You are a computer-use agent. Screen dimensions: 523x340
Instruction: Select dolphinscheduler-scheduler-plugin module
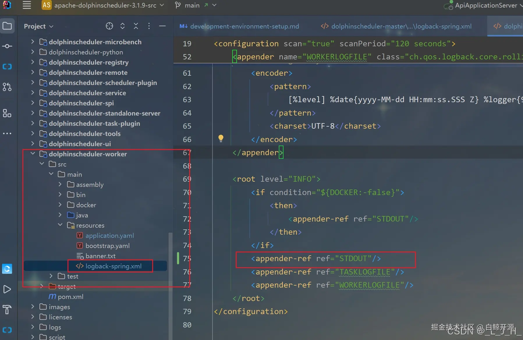[x=103, y=83]
